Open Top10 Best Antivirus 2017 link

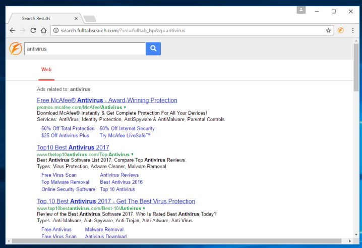pyautogui.click(x=73, y=147)
